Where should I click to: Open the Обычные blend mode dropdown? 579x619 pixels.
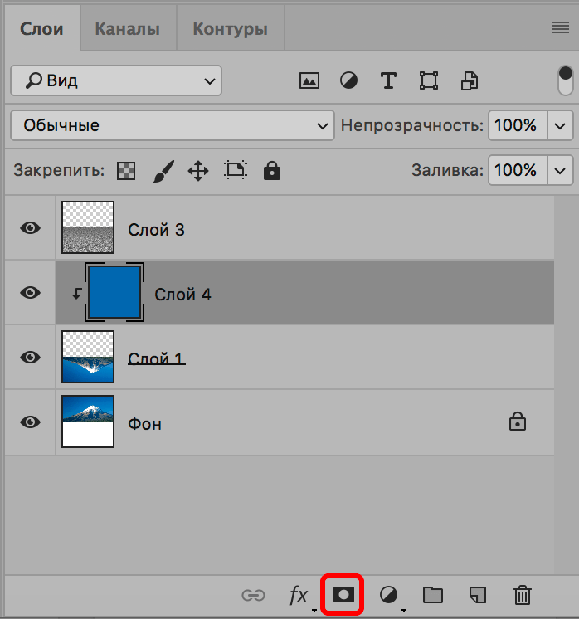tap(173, 126)
